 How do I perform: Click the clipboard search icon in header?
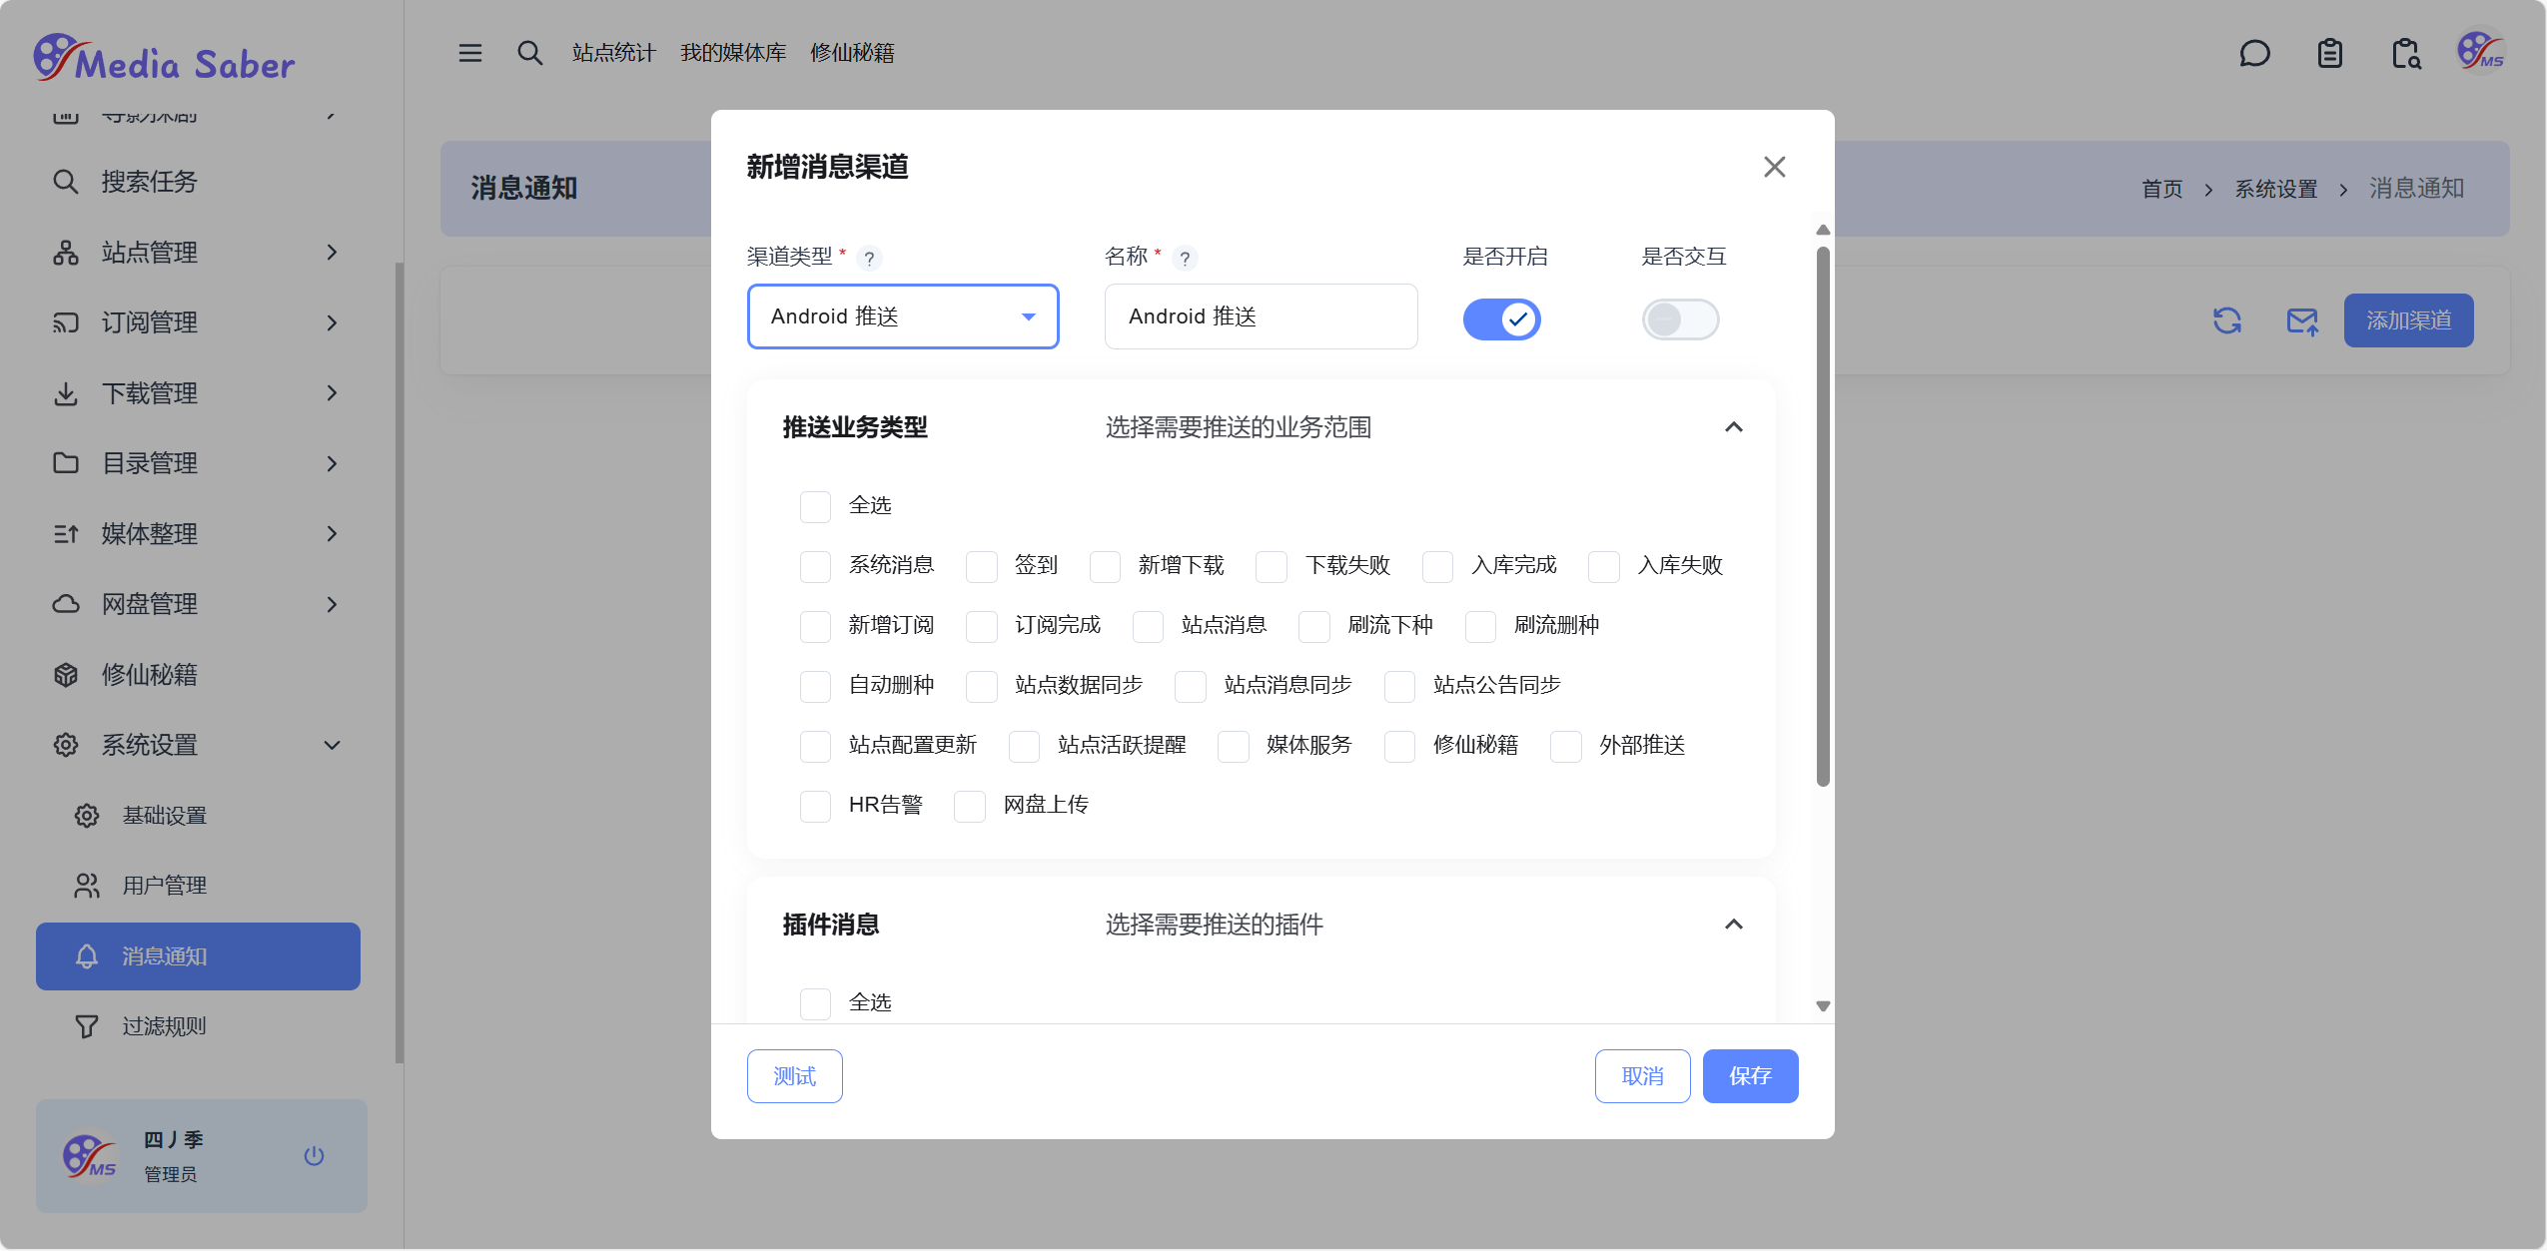(x=2405, y=53)
